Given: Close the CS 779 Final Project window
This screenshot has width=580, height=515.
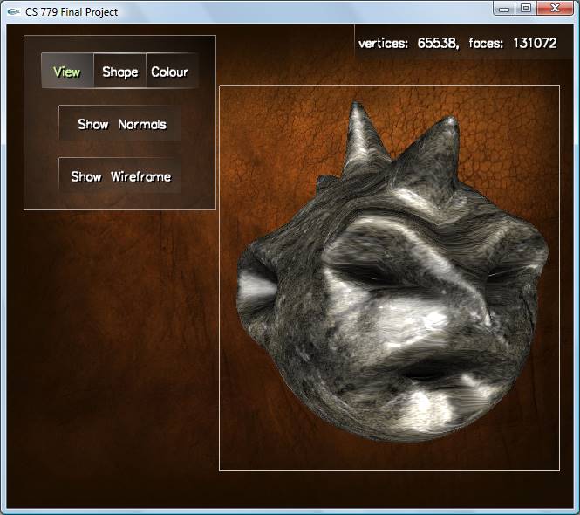Looking at the screenshot, I should (x=553, y=9).
